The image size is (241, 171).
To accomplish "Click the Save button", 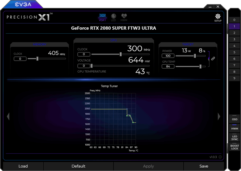I will (204, 166).
